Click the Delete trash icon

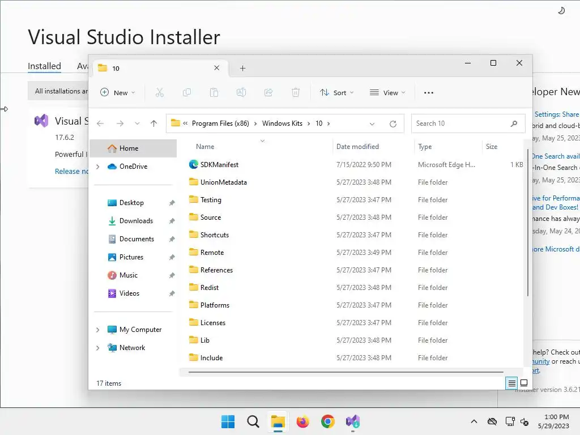(x=296, y=92)
